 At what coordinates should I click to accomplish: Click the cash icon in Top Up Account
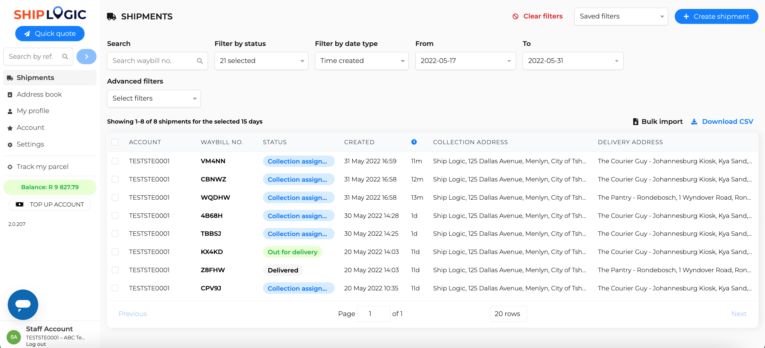(x=20, y=204)
